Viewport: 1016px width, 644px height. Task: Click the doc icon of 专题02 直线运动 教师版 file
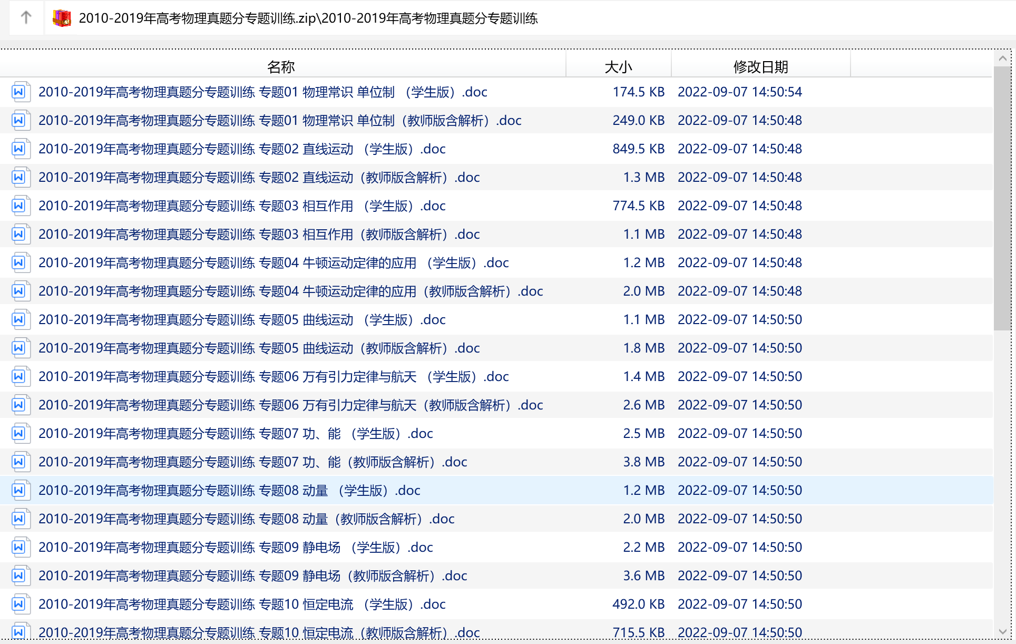[x=19, y=178]
